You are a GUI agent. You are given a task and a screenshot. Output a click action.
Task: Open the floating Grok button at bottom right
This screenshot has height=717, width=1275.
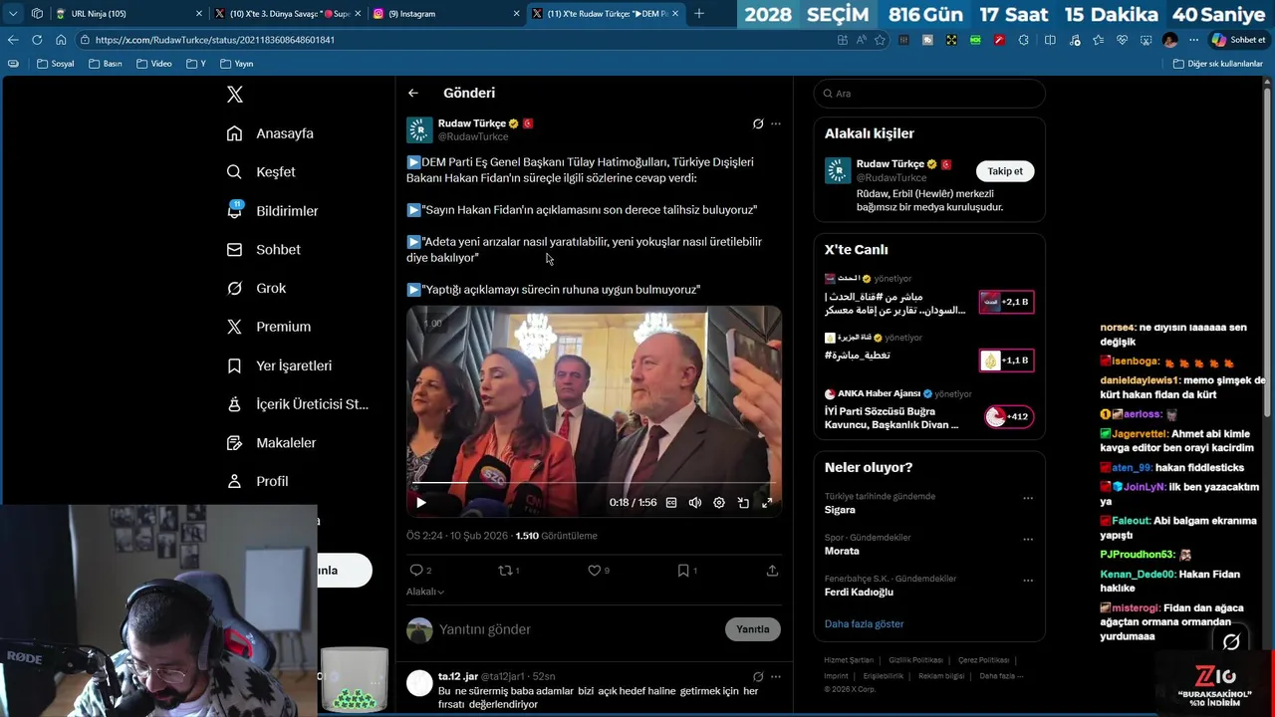click(x=1231, y=642)
